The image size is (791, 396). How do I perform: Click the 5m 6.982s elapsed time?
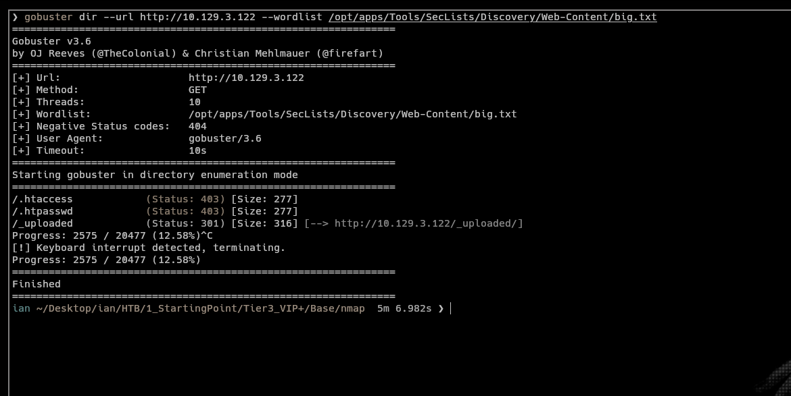tap(404, 308)
